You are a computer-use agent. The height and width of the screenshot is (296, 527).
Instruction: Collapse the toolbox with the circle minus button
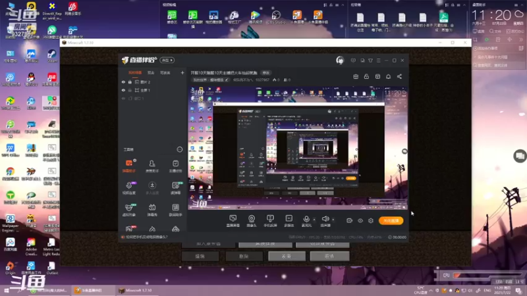(x=179, y=149)
